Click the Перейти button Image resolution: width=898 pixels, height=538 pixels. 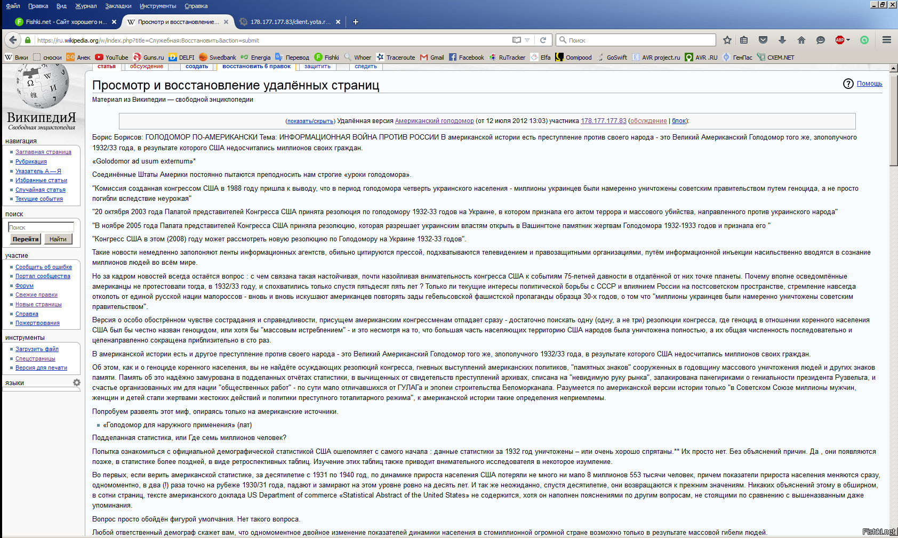[x=26, y=239]
